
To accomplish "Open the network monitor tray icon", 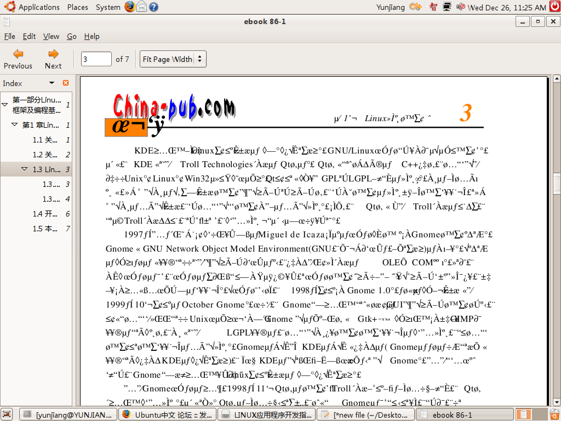I will (x=447, y=7).
